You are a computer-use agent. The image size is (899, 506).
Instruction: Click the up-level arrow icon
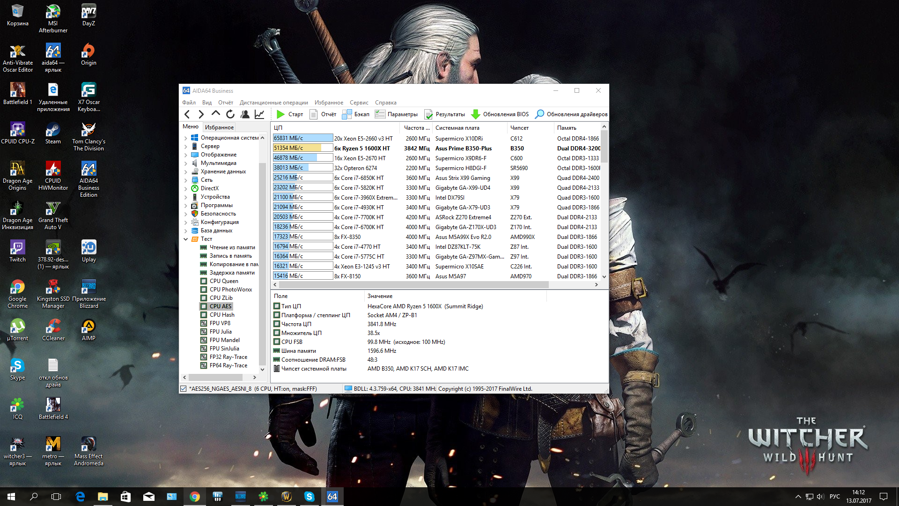click(216, 114)
